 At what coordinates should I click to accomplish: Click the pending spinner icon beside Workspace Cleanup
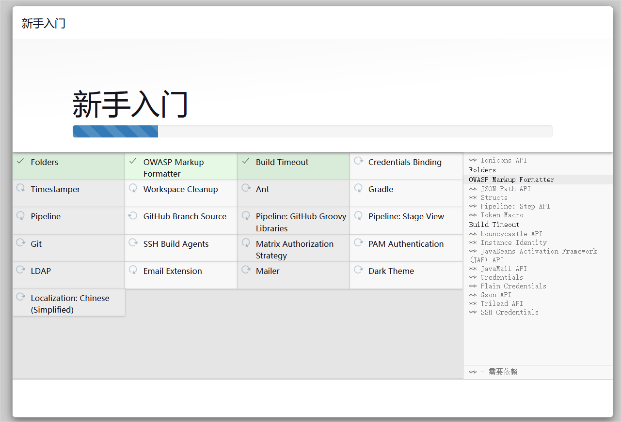tap(133, 188)
